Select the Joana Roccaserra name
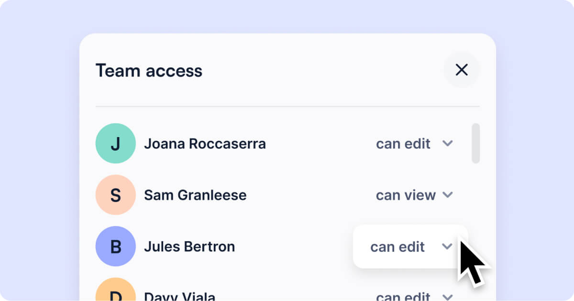This screenshot has height=301, width=574. 205,143
